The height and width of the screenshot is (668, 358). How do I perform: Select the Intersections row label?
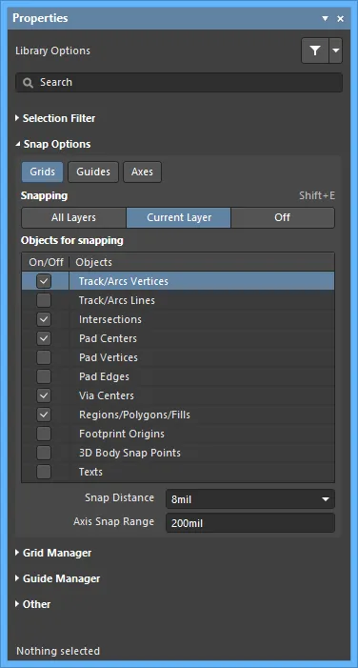(109, 319)
